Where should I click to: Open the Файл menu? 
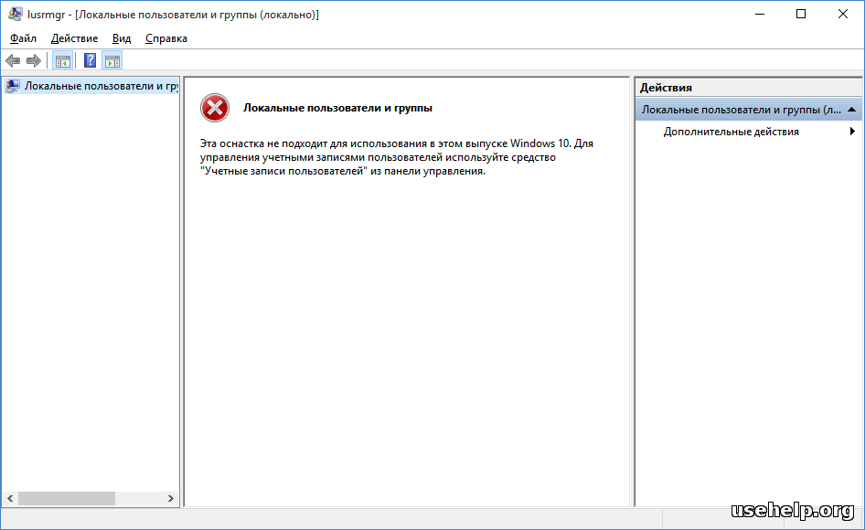[x=23, y=38]
